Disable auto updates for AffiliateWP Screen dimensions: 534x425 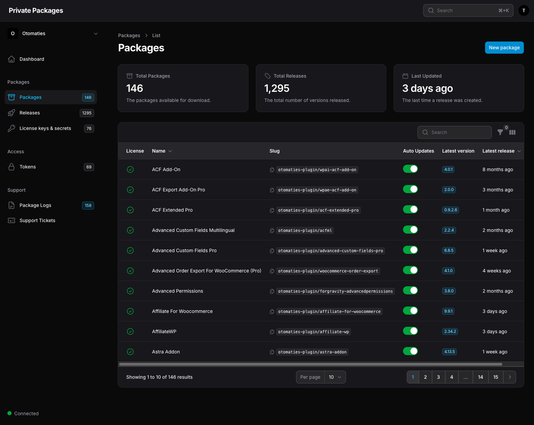click(x=410, y=331)
